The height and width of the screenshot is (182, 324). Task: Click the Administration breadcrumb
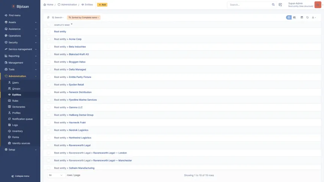tap(67, 5)
